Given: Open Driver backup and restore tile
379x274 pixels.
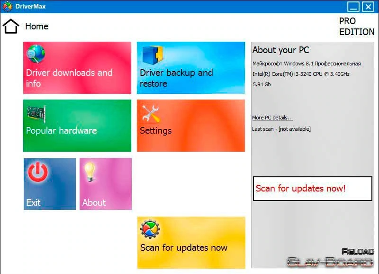Looking at the screenshot, I should tap(191, 67).
